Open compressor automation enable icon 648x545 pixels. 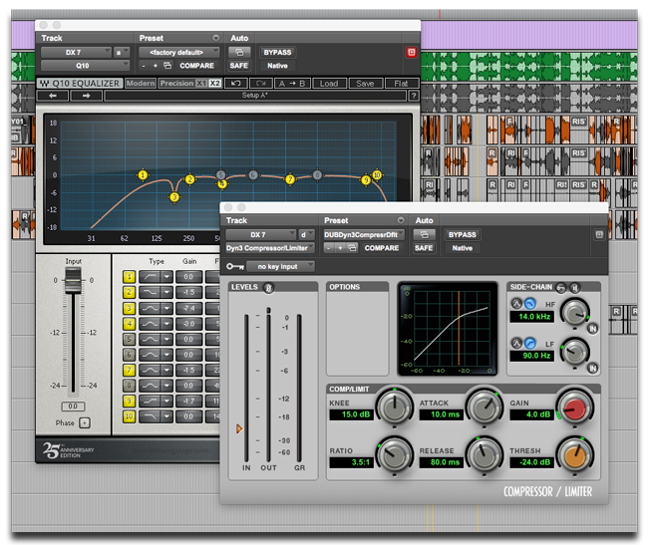coord(424,235)
